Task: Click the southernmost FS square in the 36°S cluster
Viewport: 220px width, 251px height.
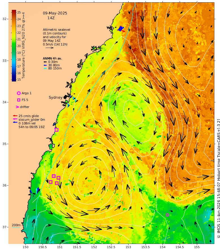Action: pos(56,183)
